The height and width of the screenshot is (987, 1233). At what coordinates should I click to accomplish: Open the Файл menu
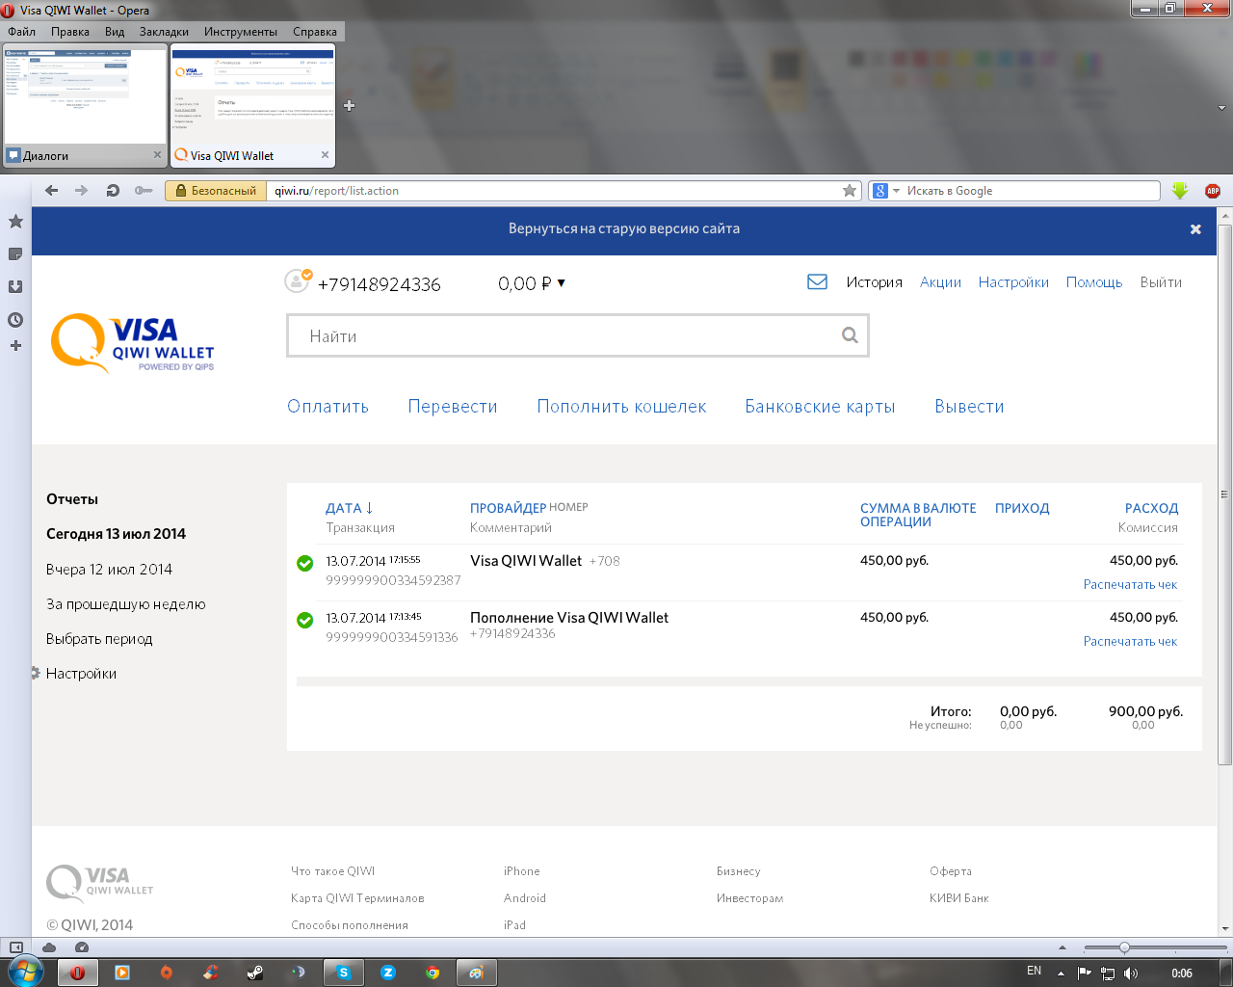21,32
